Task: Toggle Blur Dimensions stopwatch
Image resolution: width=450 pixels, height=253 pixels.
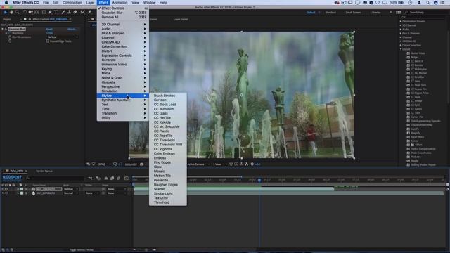Action: [10, 37]
